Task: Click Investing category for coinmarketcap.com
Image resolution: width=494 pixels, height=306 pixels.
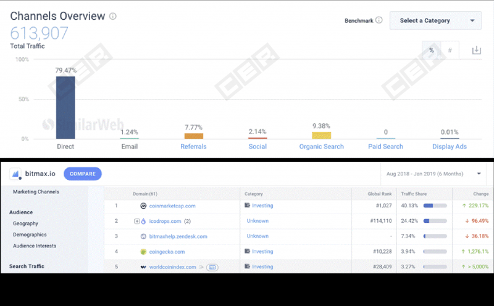Action: (x=262, y=206)
